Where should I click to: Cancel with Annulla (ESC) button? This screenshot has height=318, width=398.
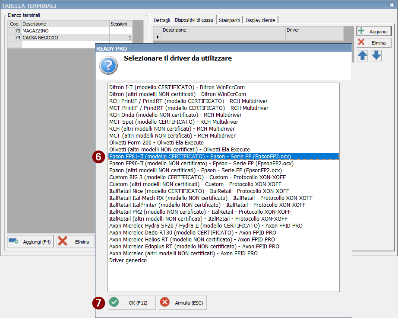183,303
